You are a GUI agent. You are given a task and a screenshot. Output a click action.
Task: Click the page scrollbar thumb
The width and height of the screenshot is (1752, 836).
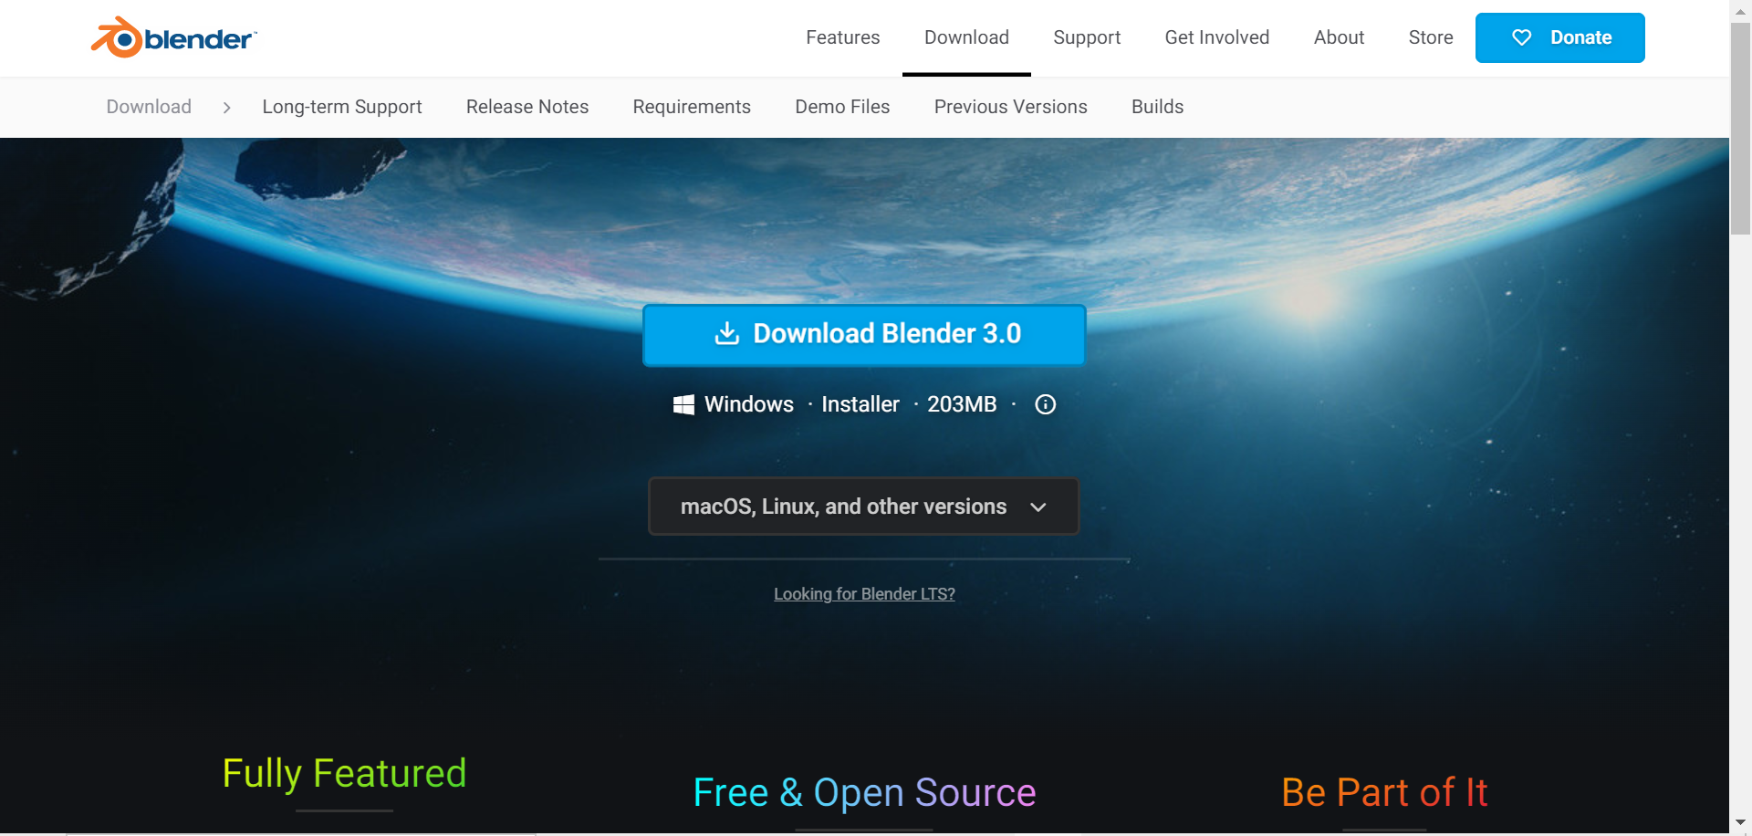[1740, 128]
